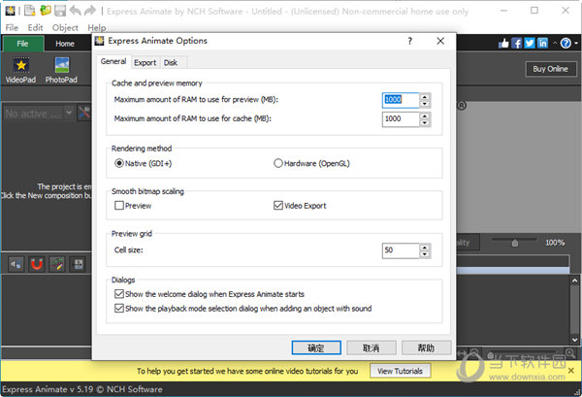The width and height of the screenshot is (582, 397).
Task: Click the Home ribbon tab
Action: coord(65,44)
